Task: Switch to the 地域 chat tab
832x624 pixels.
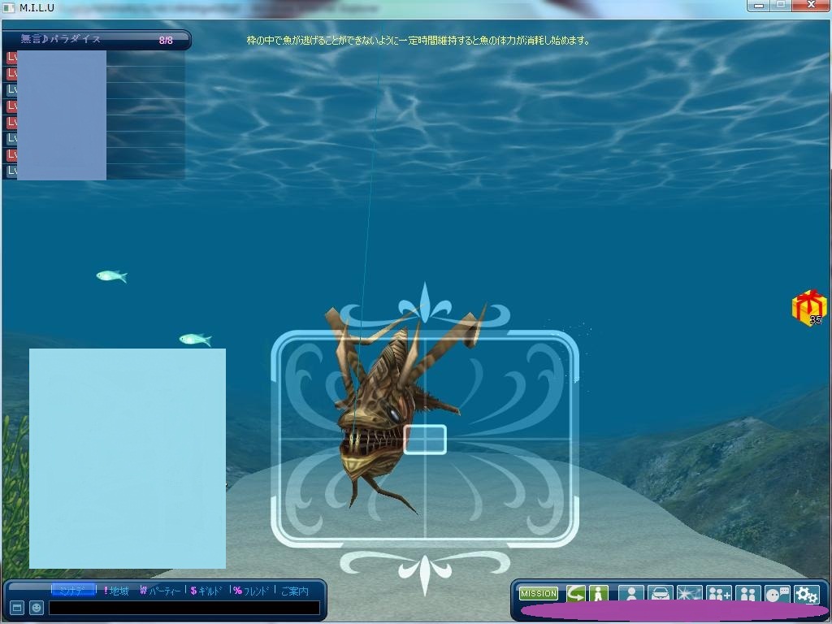Action: tap(116, 591)
